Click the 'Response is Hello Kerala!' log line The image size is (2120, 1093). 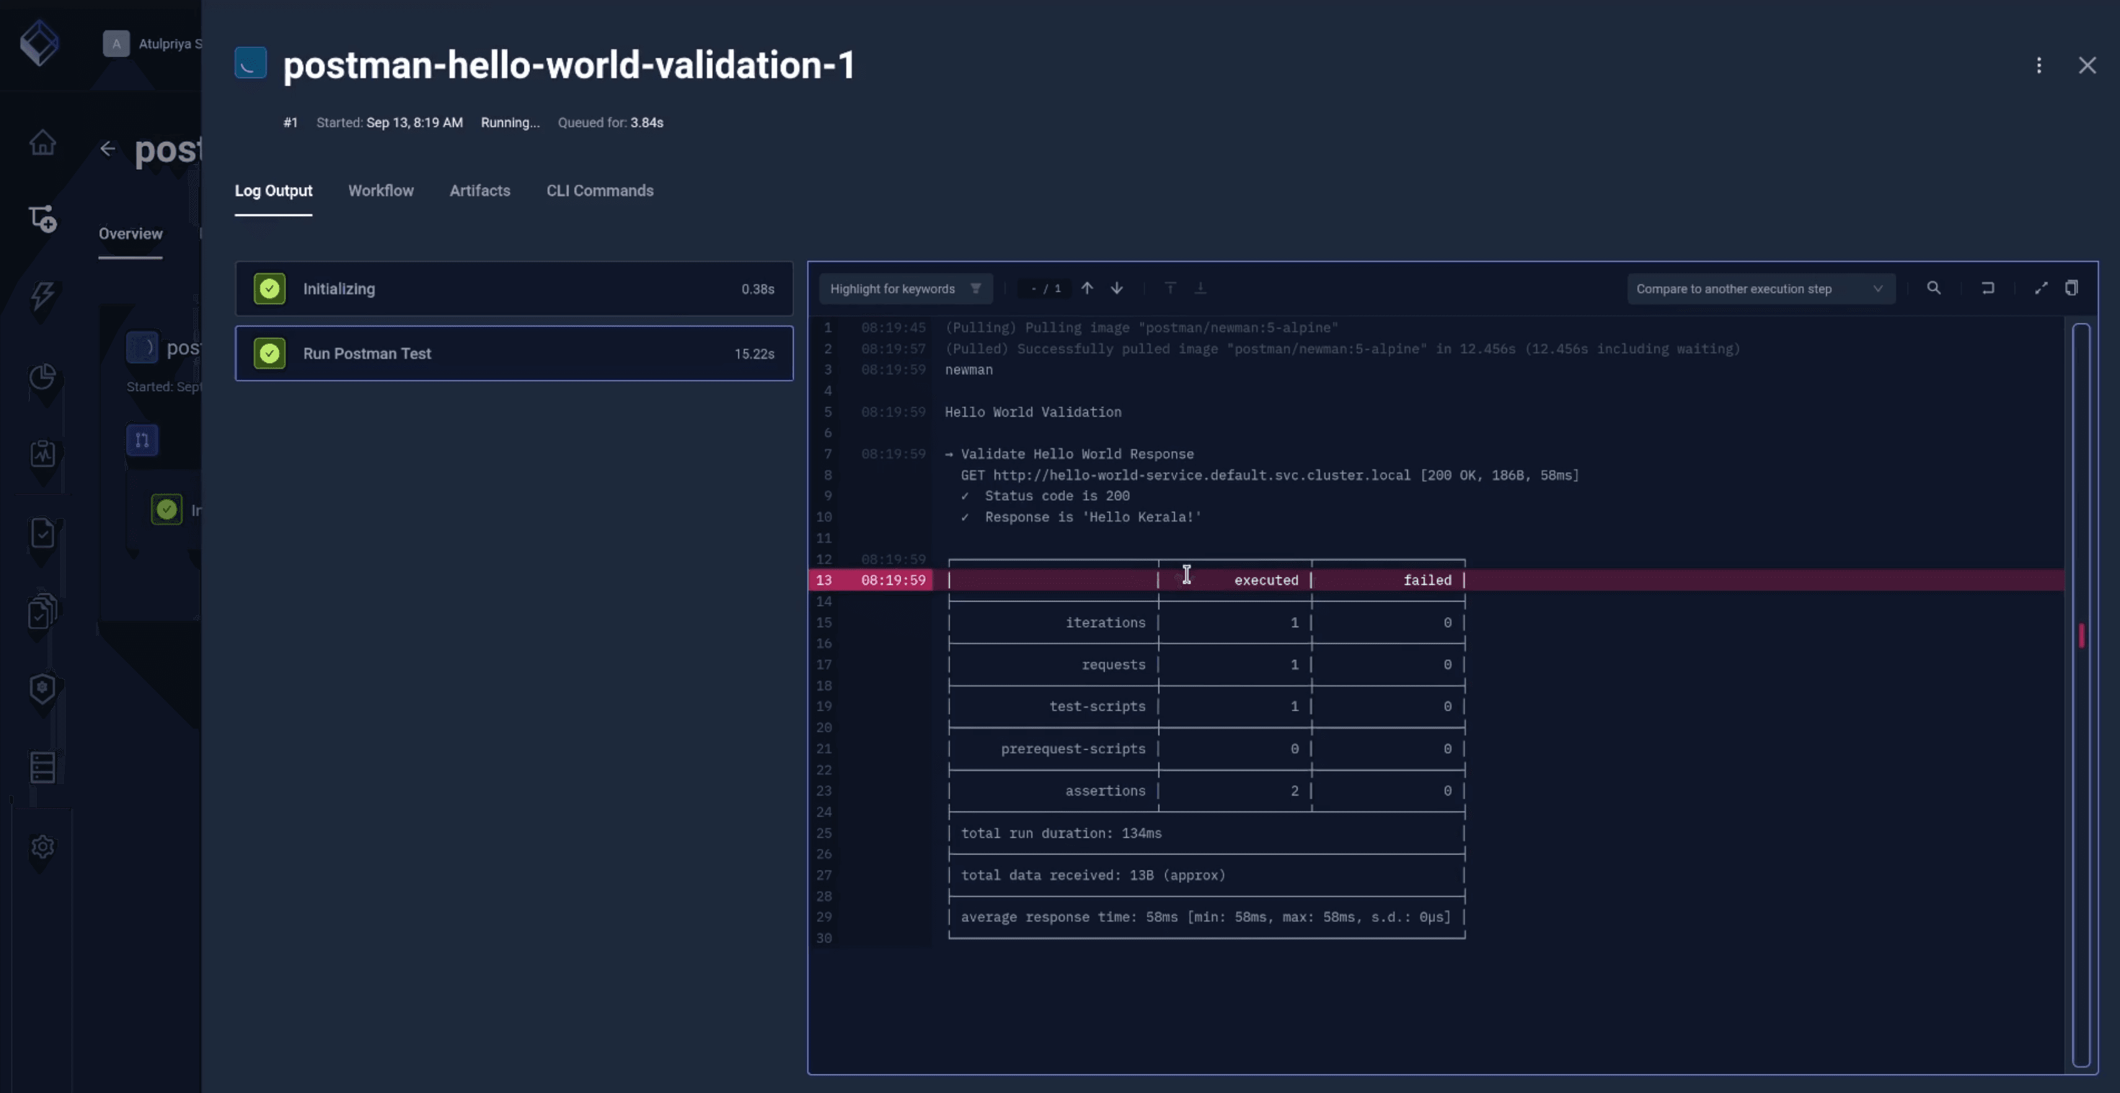pyautogui.click(x=1082, y=517)
